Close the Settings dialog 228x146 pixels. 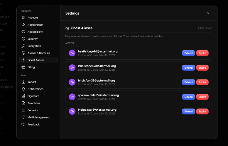[208, 13]
